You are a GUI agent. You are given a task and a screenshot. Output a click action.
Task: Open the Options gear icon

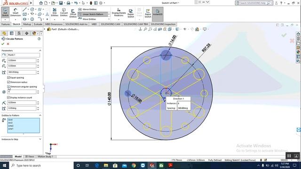click(101, 3)
